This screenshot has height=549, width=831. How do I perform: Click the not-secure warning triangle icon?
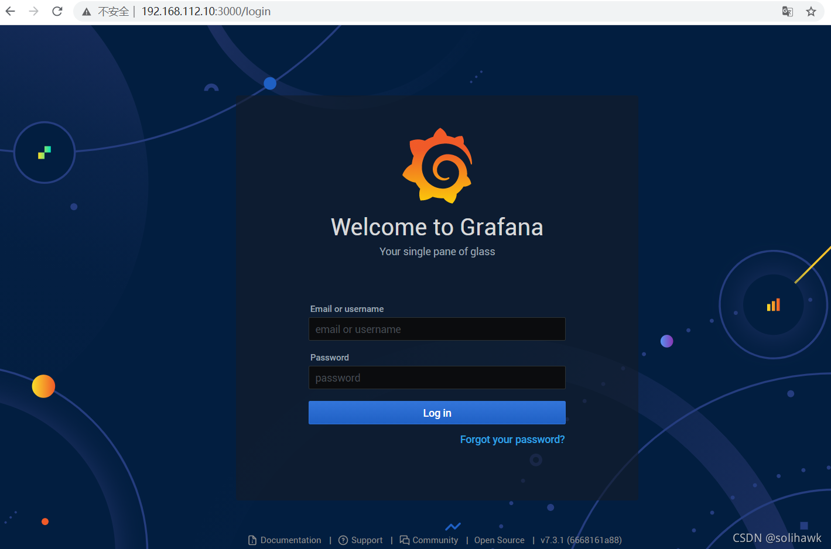(x=87, y=12)
